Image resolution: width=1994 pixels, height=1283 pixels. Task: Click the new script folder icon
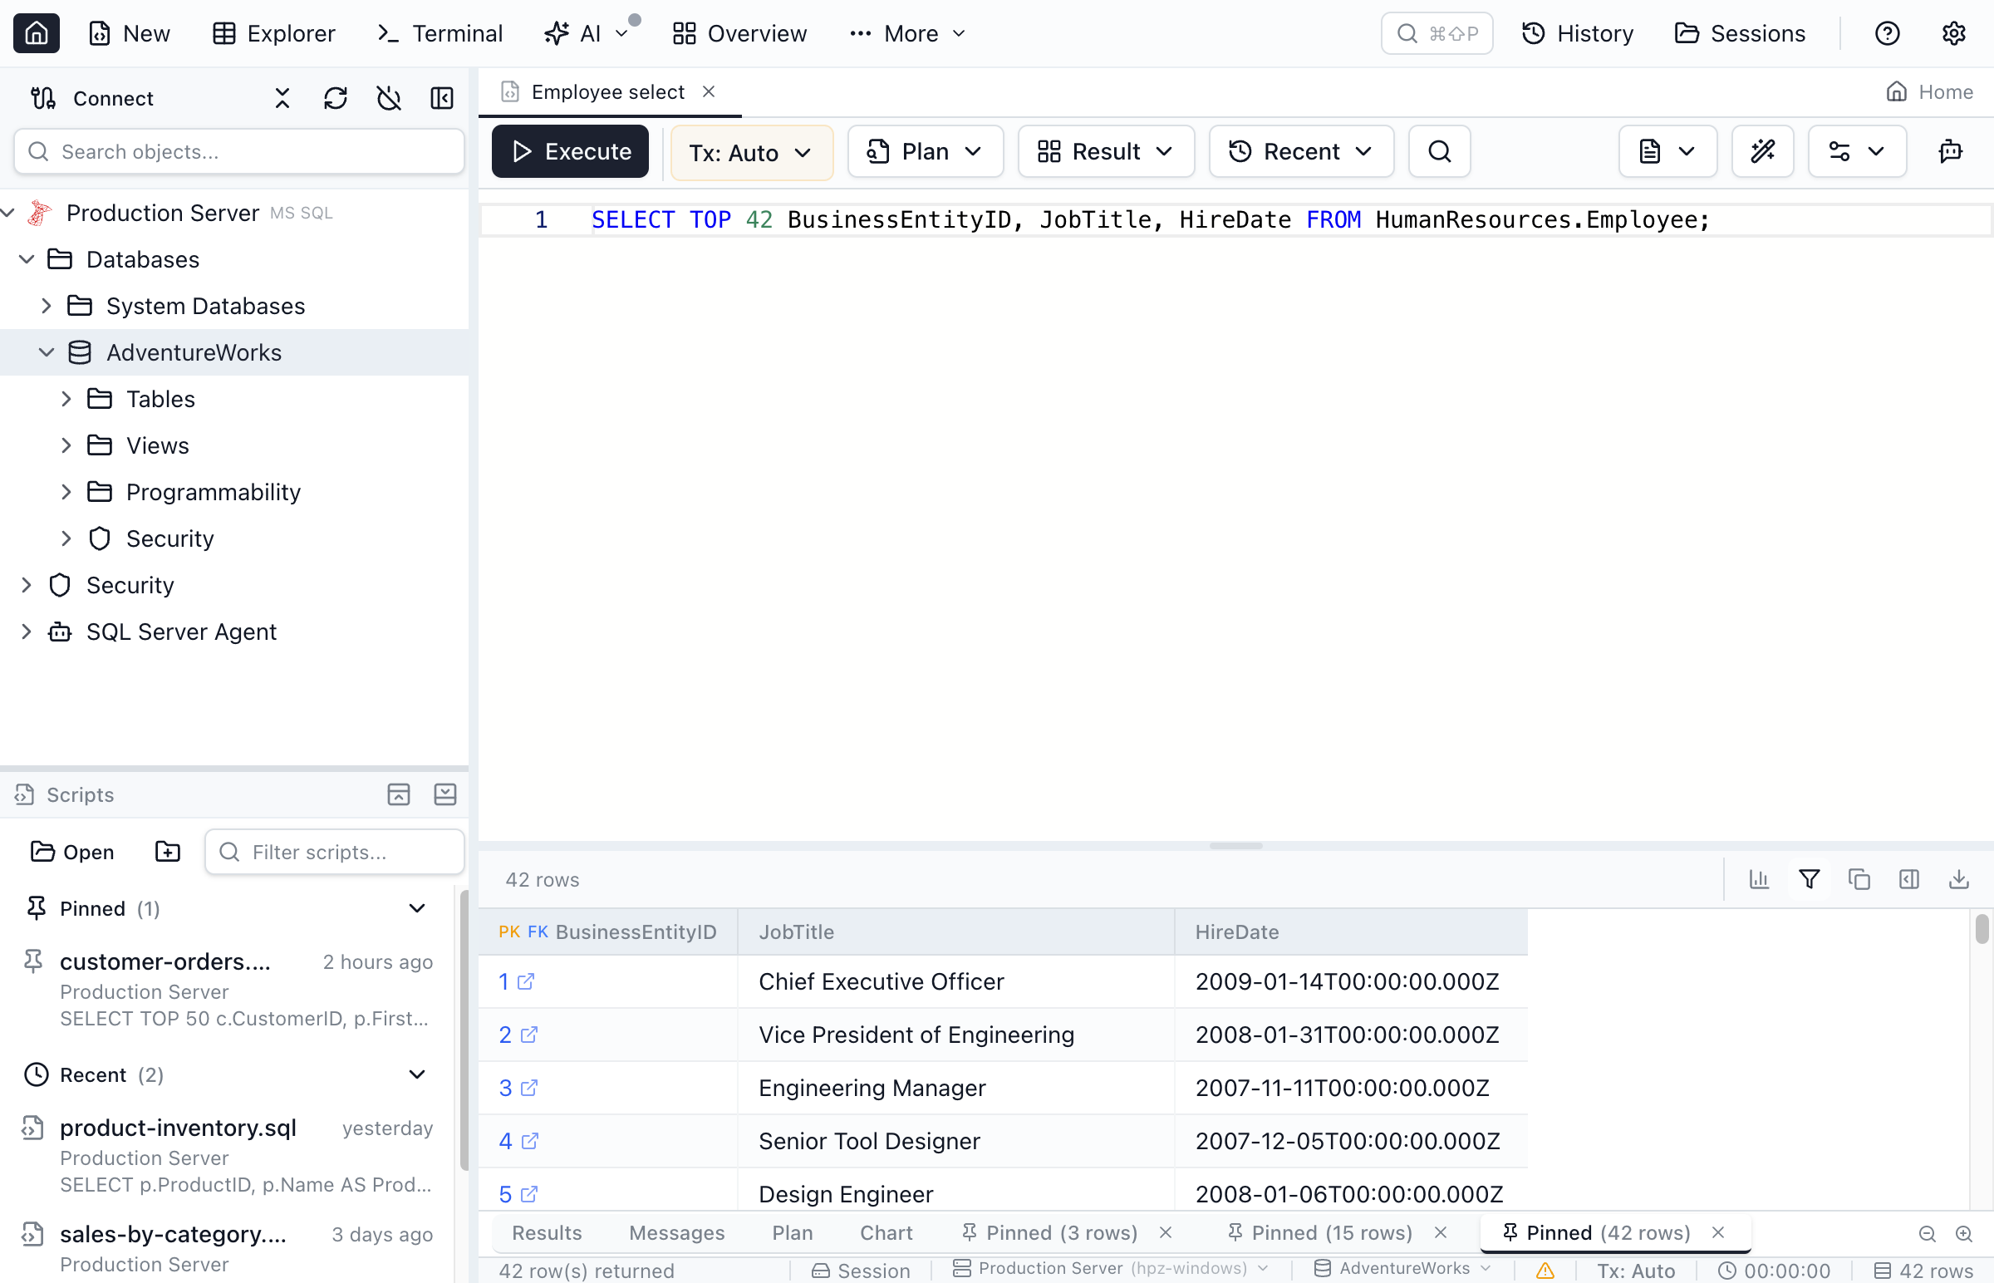[168, 853]
